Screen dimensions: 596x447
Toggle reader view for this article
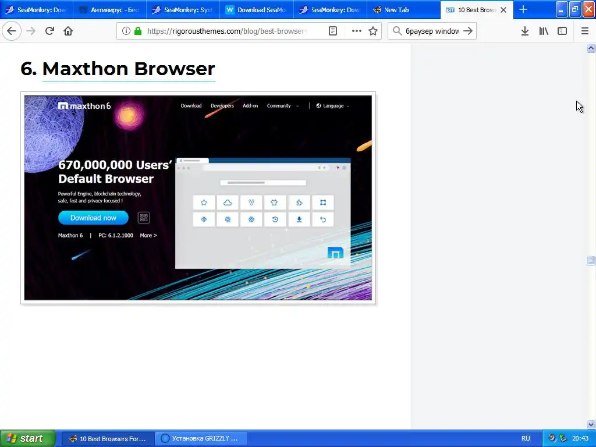333,31
